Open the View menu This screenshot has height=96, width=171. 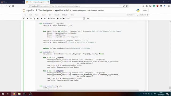click(x=37, y=15)
